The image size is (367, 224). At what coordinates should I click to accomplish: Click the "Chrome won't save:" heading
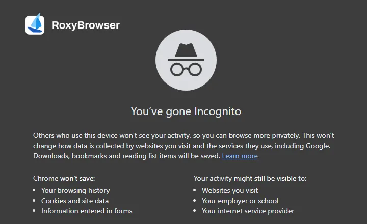coord(64,178)
